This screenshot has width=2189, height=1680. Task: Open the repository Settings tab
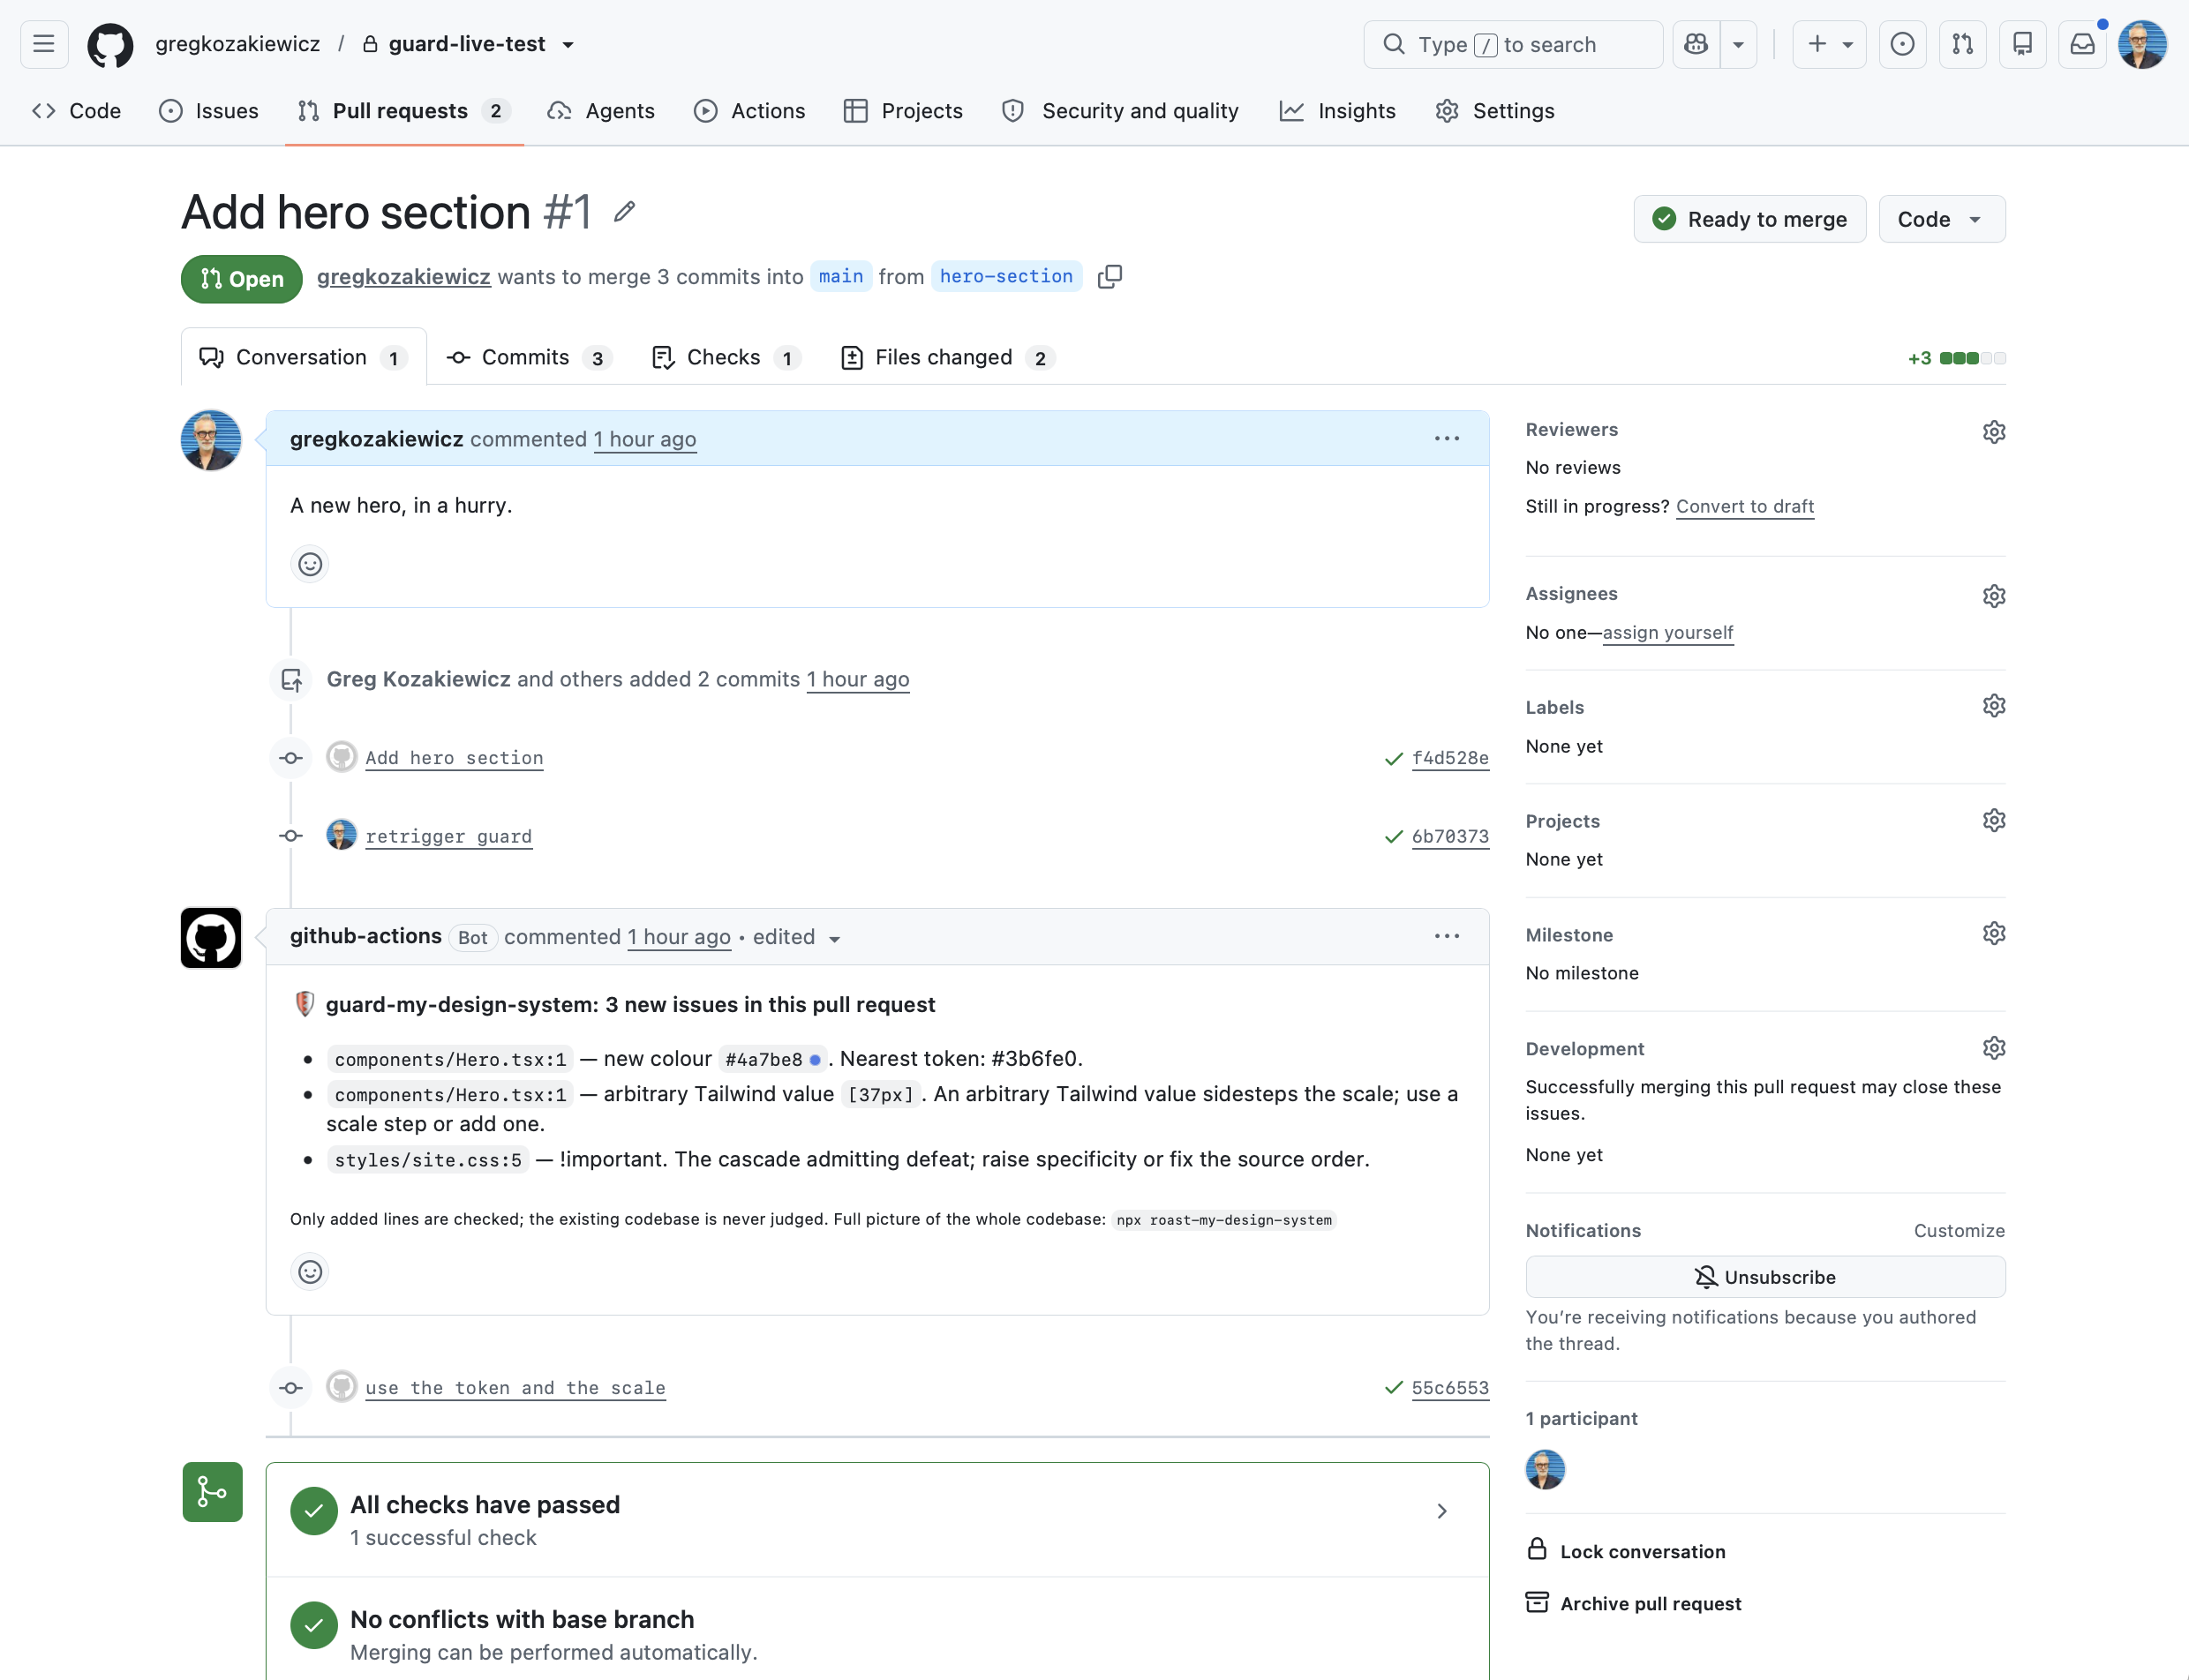point(1494,111)
